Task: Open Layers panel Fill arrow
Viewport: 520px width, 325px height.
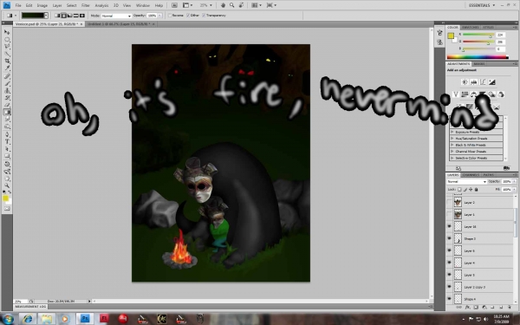Action: point(514,189)
